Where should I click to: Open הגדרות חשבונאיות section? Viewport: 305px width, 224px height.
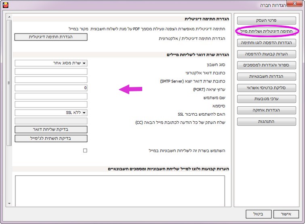tap(267, 76)
